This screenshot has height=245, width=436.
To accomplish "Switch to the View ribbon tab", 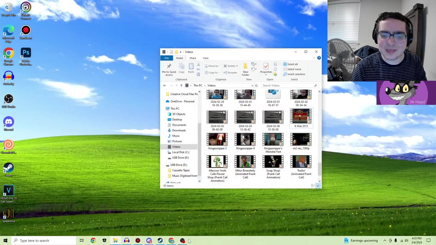I will point(205,58).
